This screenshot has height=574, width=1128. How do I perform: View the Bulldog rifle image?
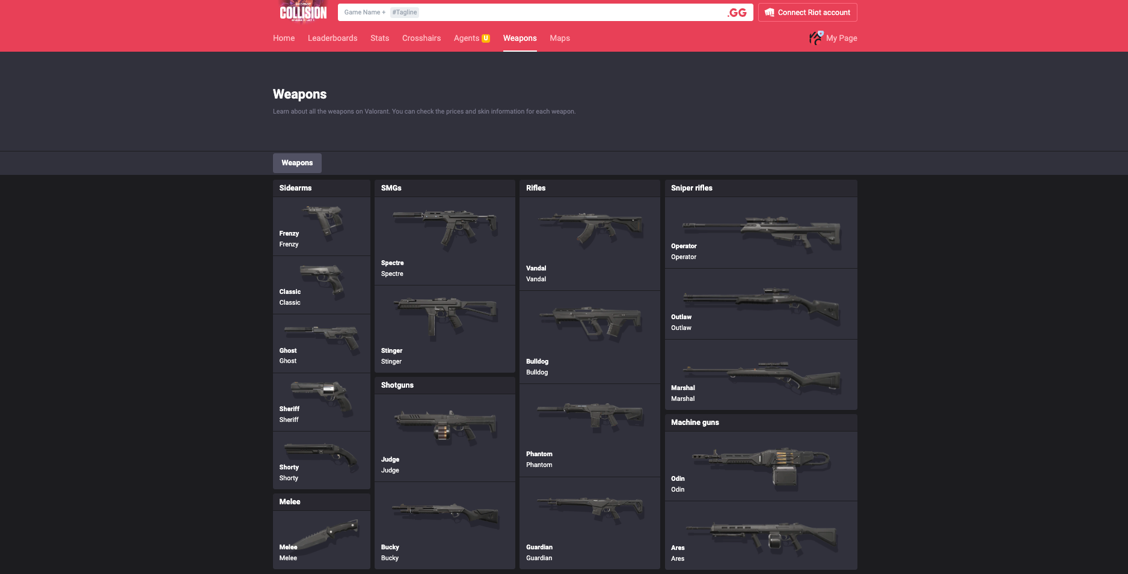[x=590, y=323]
